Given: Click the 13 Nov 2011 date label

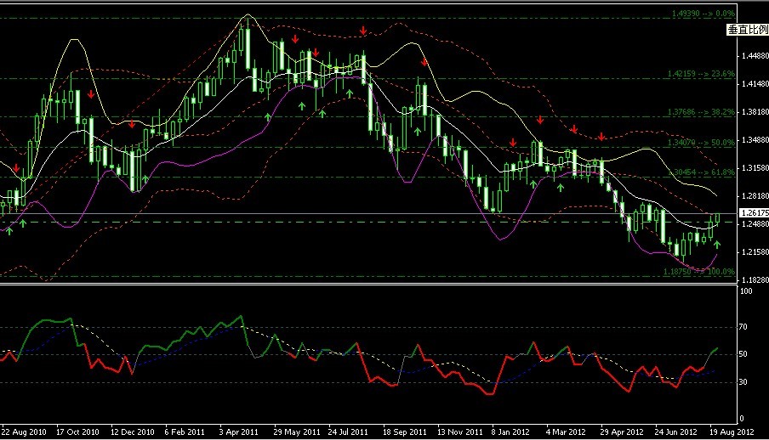Looking at the screenshot, I should pos(459,432).
